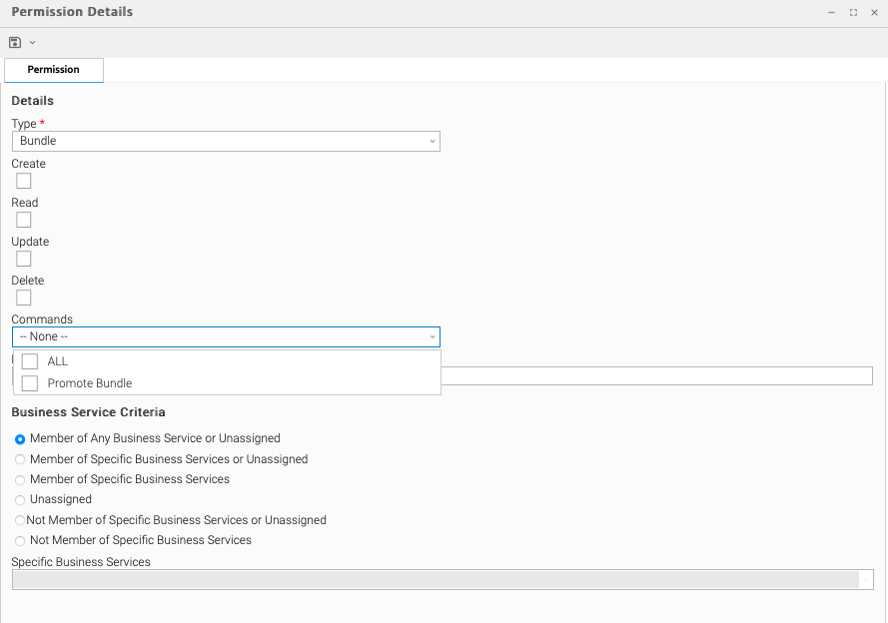Image resolution: width=888 pixels, height=623 pixels.
Task: Check the Delete permission checkbox
Action: 24,298
